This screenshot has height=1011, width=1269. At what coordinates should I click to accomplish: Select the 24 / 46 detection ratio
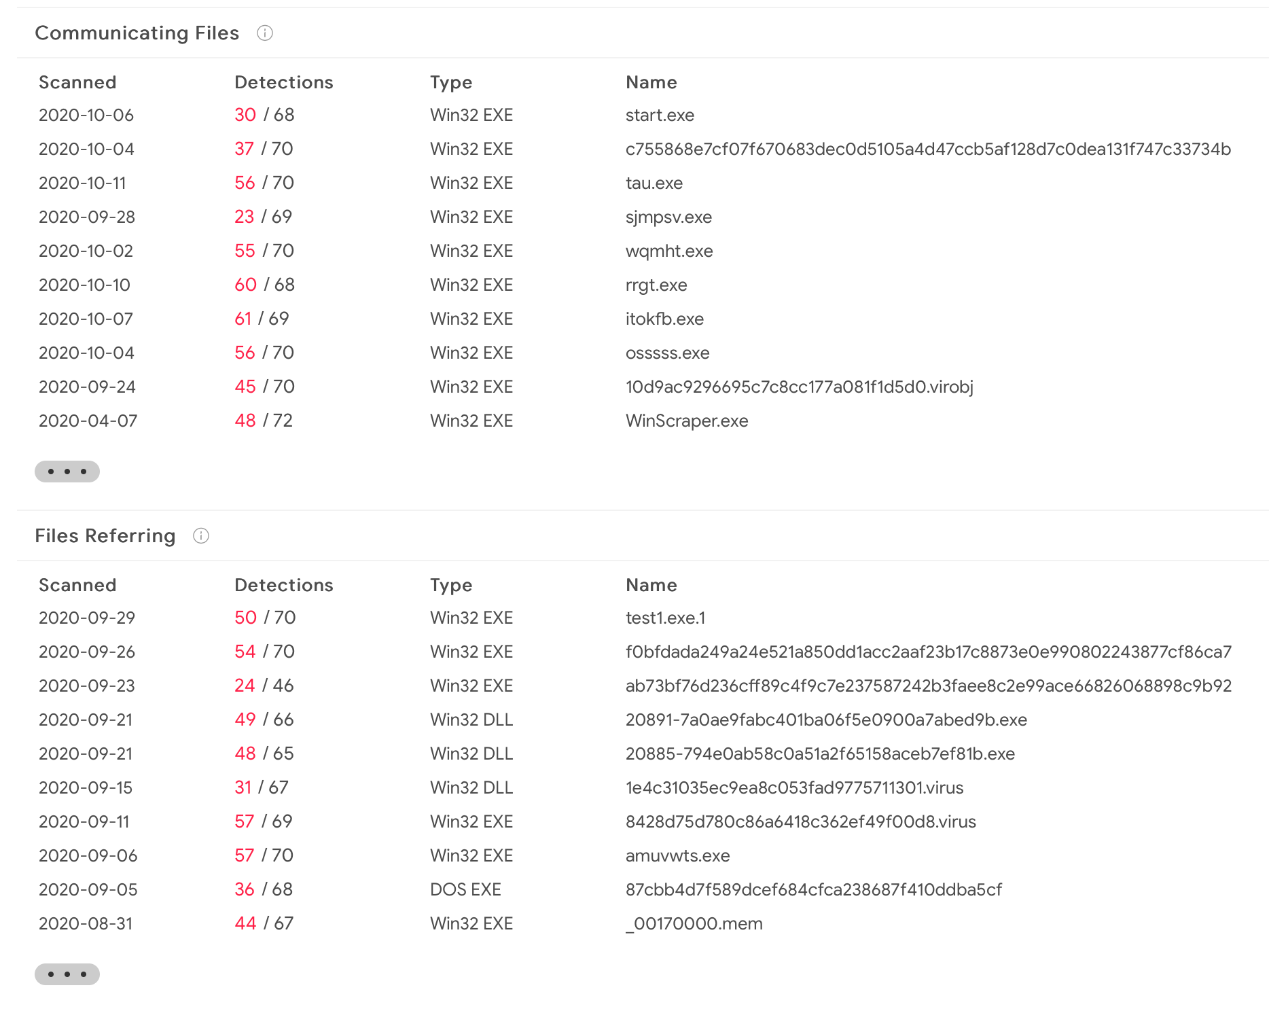(264, 686)
